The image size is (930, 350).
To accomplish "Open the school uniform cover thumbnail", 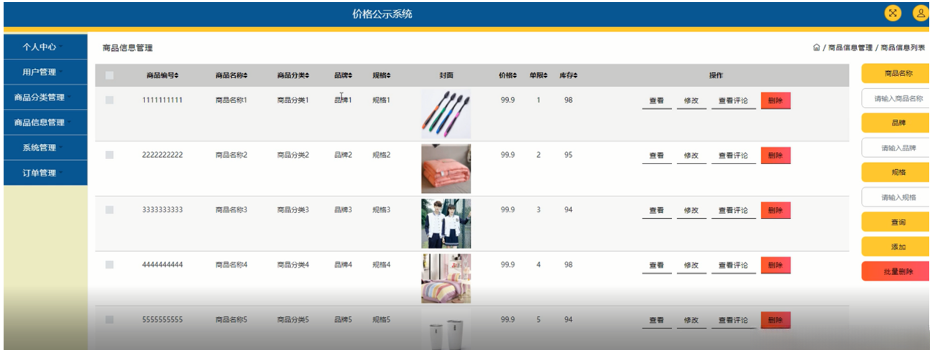I will click(446, 223).
